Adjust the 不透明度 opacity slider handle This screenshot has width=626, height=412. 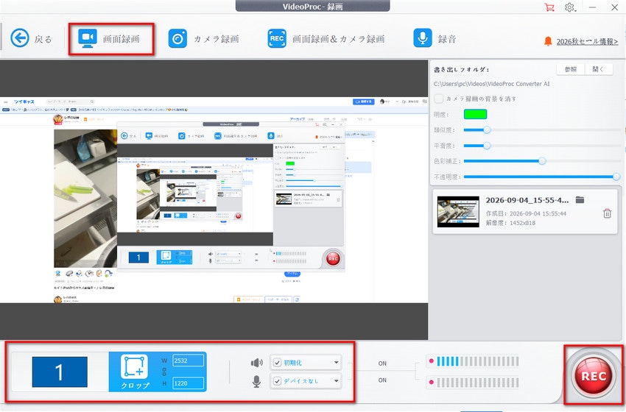click(616, 177)
